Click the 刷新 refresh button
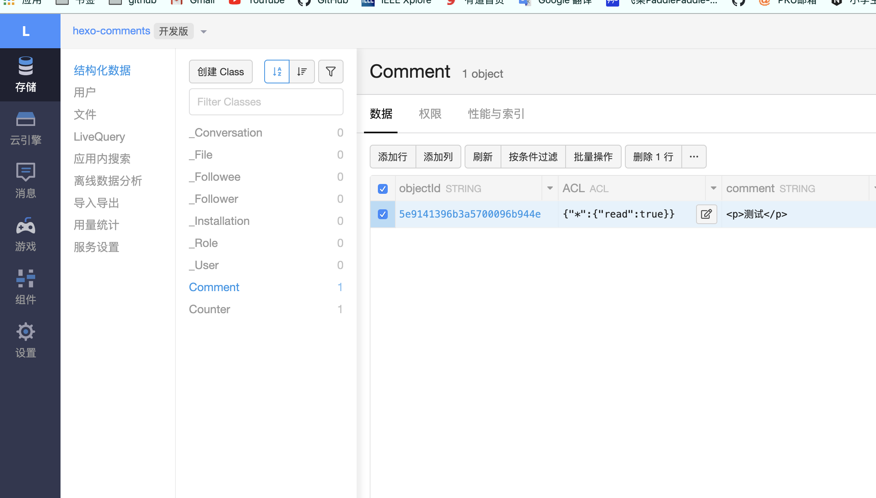 click(x=483, y=157)
